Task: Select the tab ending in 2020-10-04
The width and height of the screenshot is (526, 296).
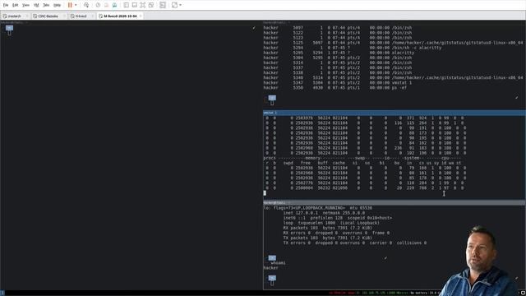Action: [x=120, y=16]
